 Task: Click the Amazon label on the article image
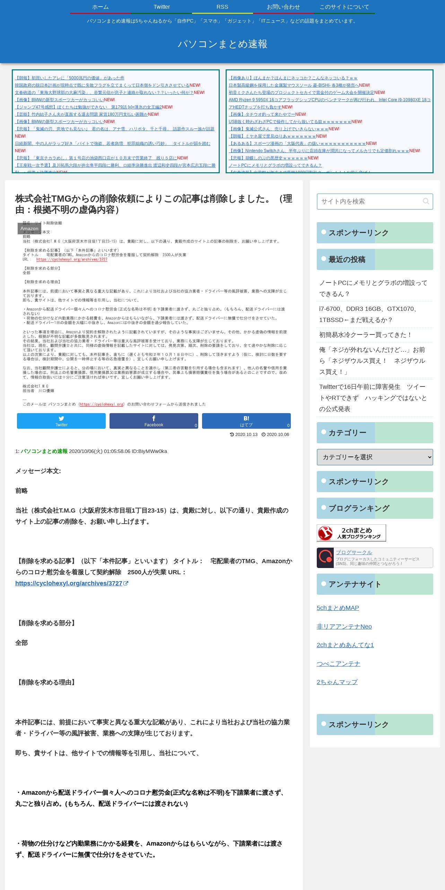point(29,228)
